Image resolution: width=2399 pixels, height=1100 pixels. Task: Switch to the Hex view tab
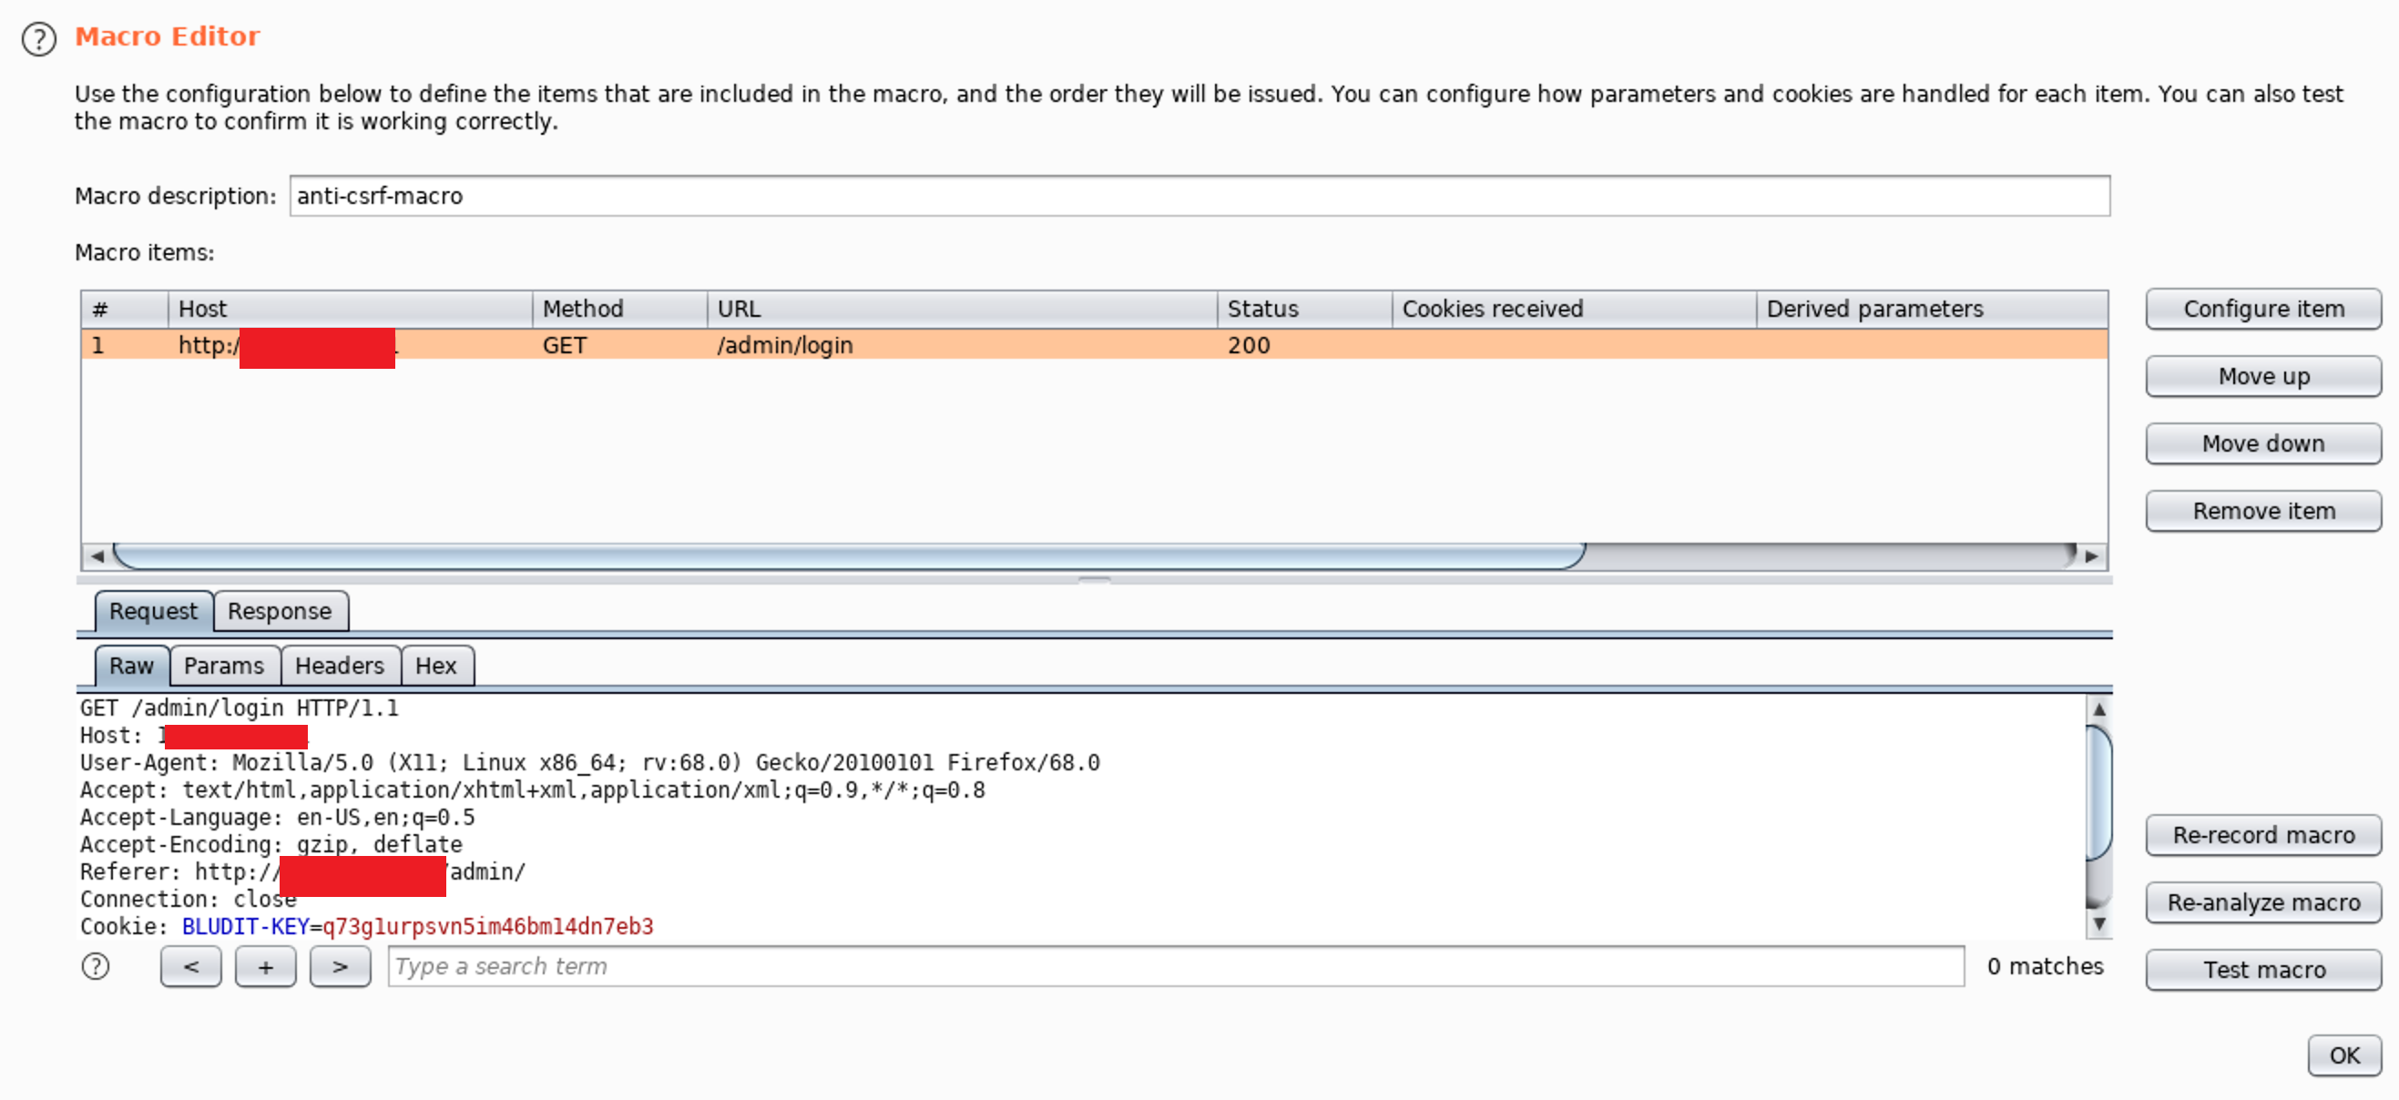click(x=435, y=665)
